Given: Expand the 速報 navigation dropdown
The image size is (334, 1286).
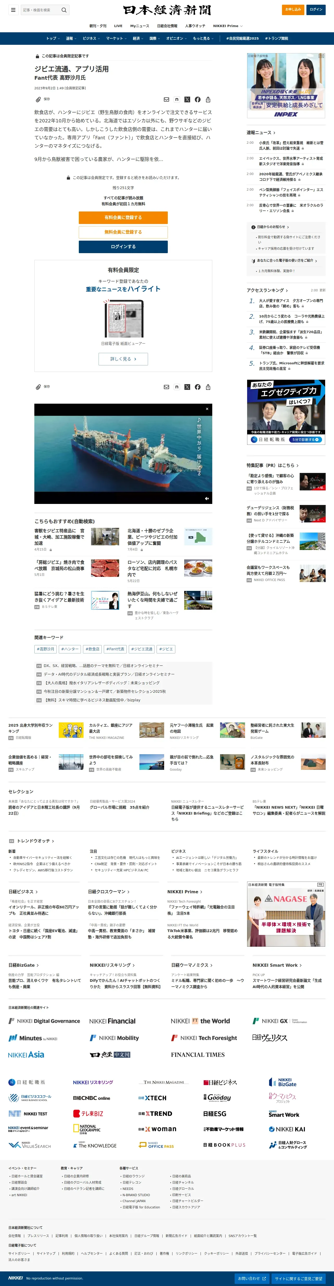Looking at the screenshot, I should 71,39.
